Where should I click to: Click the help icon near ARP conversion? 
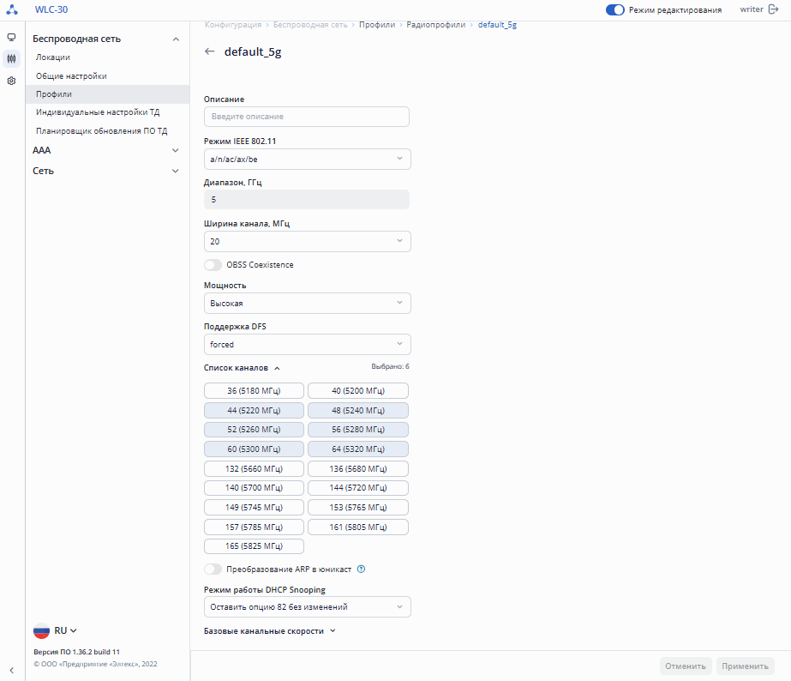click(361, 569)
